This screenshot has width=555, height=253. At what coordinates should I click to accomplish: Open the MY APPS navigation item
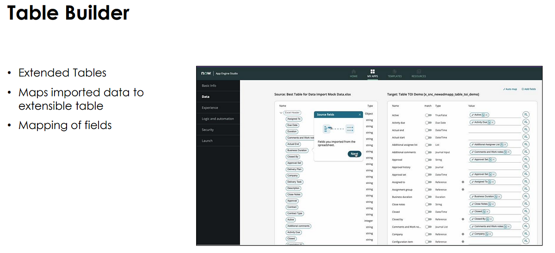tap(372, 74)
